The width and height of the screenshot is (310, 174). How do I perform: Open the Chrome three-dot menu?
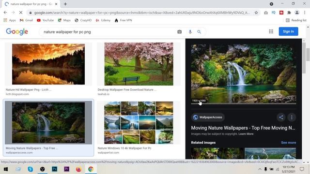[305, 13]
